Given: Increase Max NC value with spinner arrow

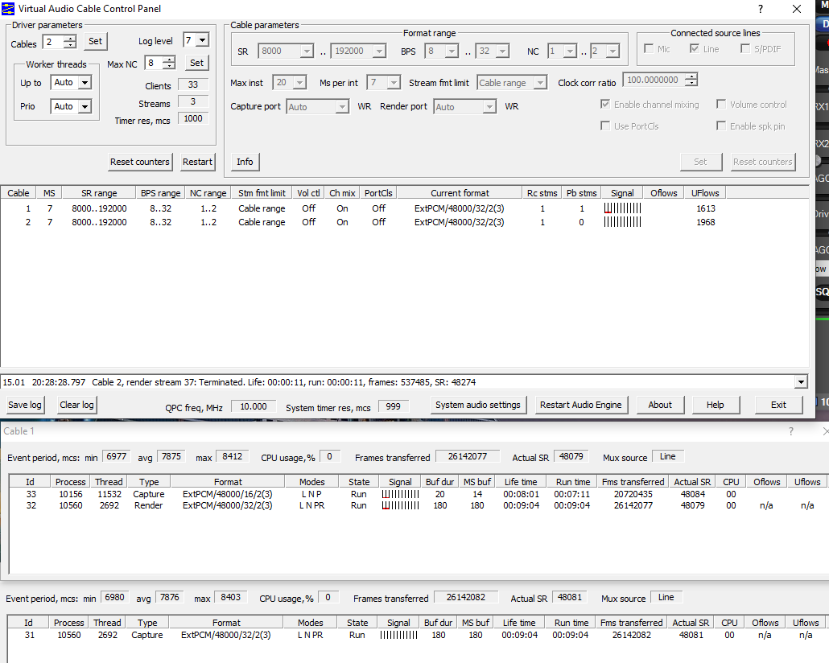Looking at the screenshot, I should [x=169, y=59].
